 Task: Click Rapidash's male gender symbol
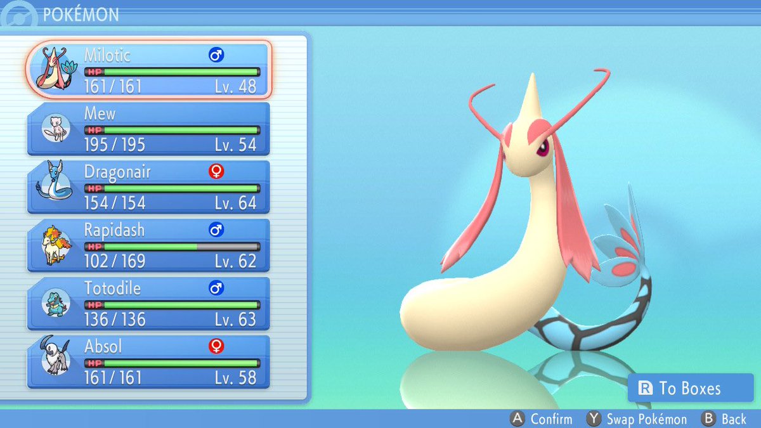click(216, 230)
